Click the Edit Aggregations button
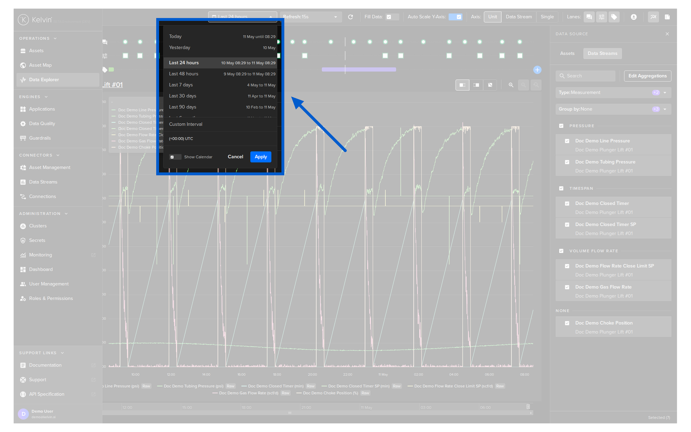 (647, 76)
